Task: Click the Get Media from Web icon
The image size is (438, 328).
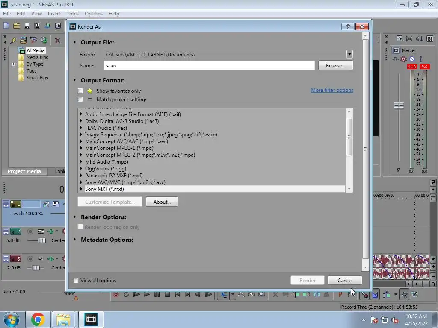Action: tap(44, 40)
